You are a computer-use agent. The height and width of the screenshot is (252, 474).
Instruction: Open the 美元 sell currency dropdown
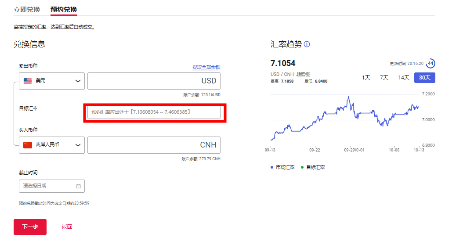pos(52,81)
